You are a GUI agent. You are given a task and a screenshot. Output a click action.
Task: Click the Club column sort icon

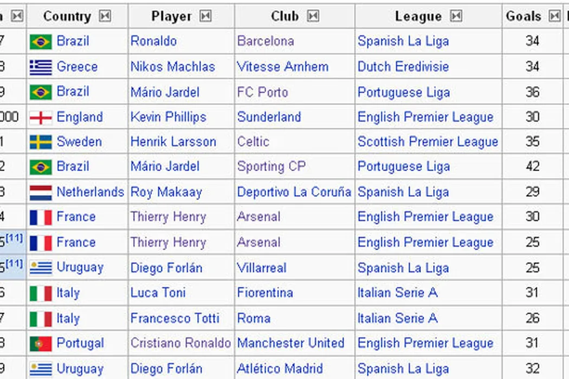313,16
